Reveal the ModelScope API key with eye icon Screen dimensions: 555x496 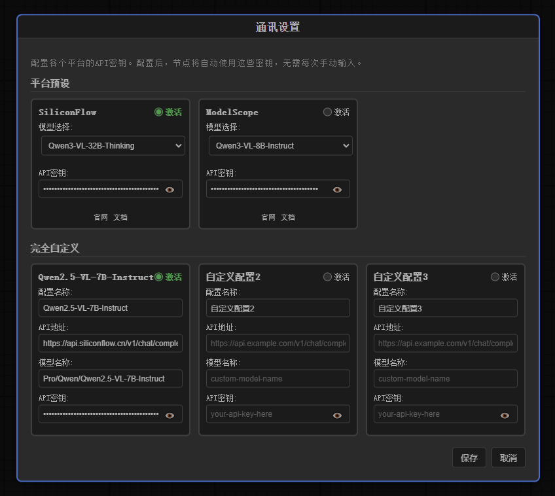tap(337, 190)
